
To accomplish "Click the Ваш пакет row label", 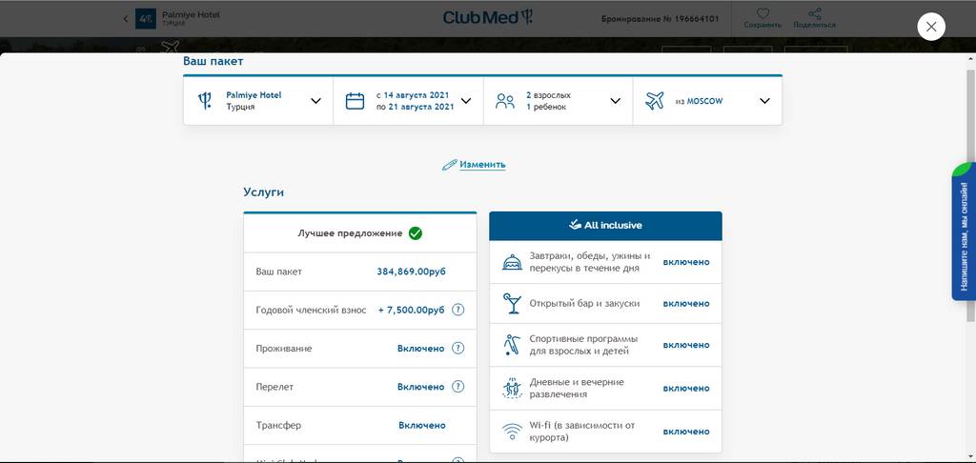I will click(278, 272).
